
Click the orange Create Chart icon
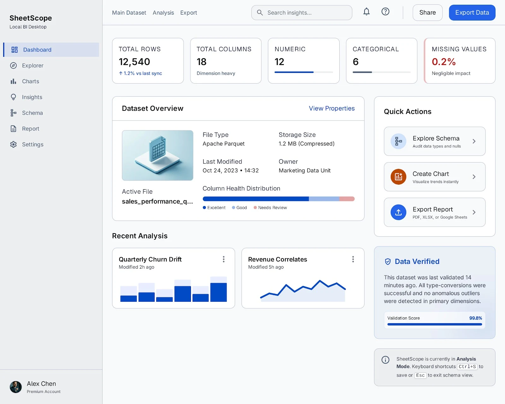click(398, 177)
